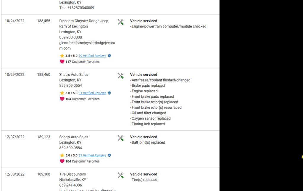Open 31 Verified Reviews in the 12/07/2022 entry

92,155
